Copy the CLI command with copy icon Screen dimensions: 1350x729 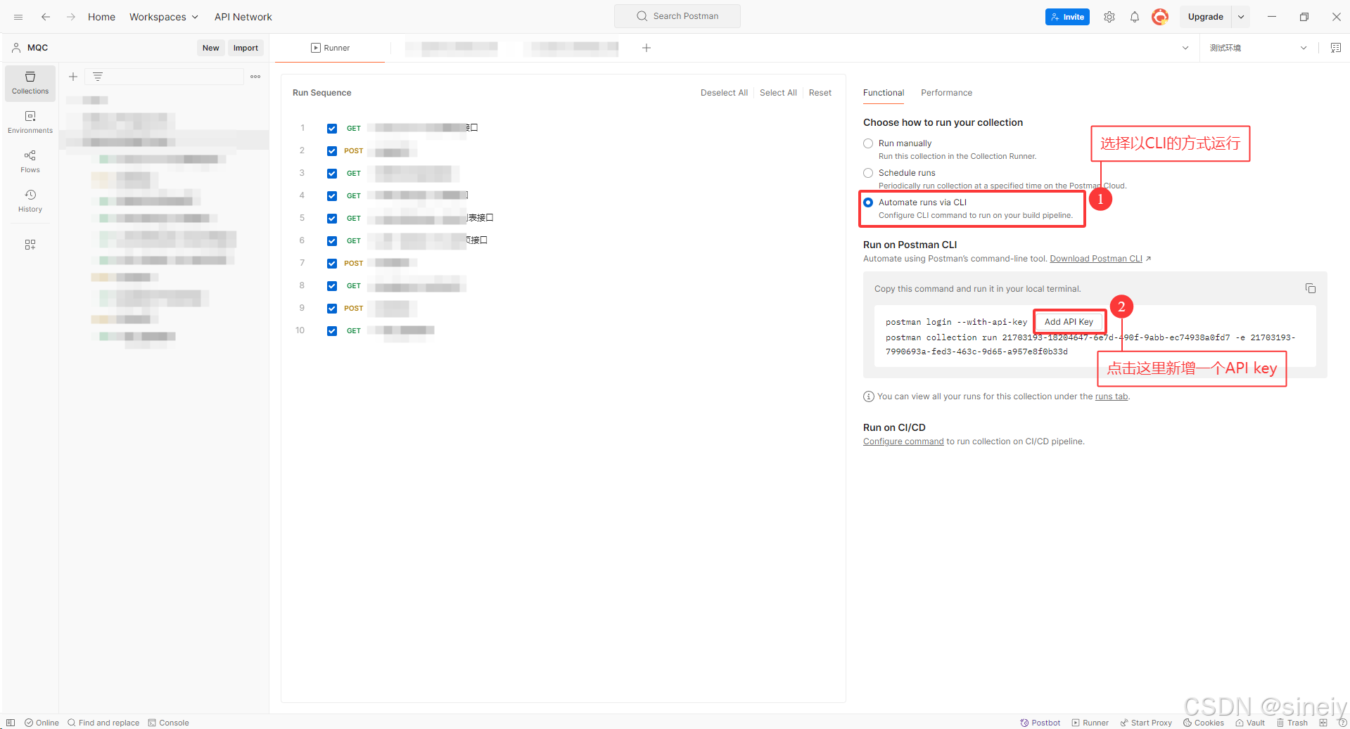pyautogui.click(x=1310, y=288)
